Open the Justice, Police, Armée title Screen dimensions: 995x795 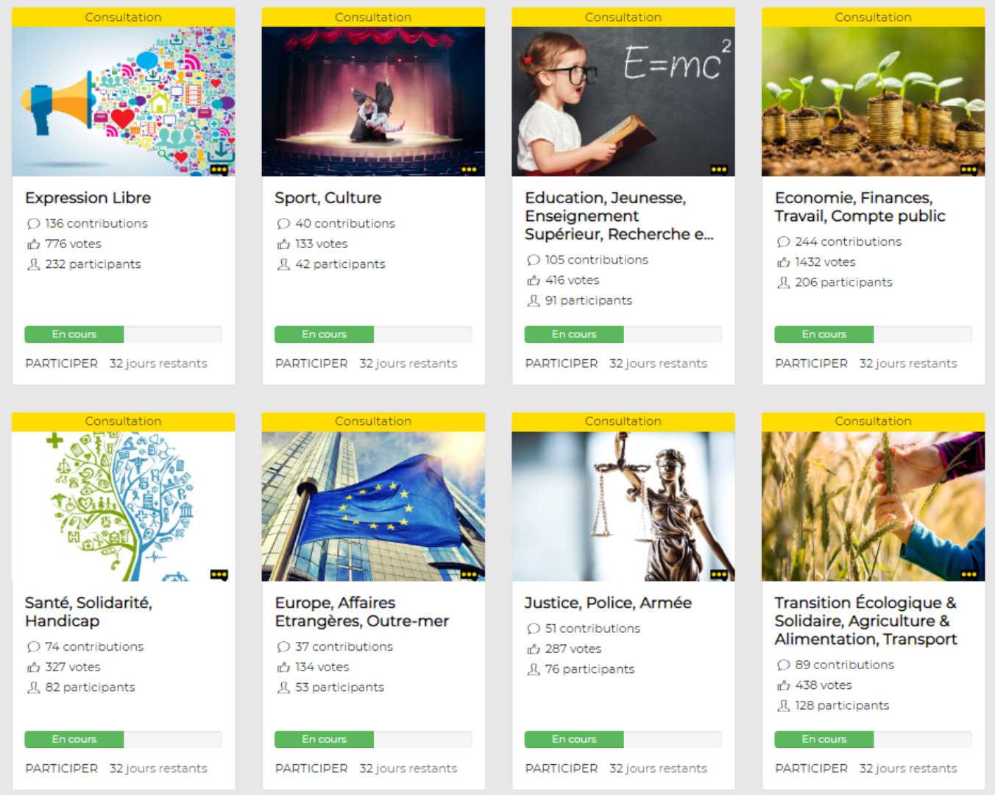click(x=608, y=603)
